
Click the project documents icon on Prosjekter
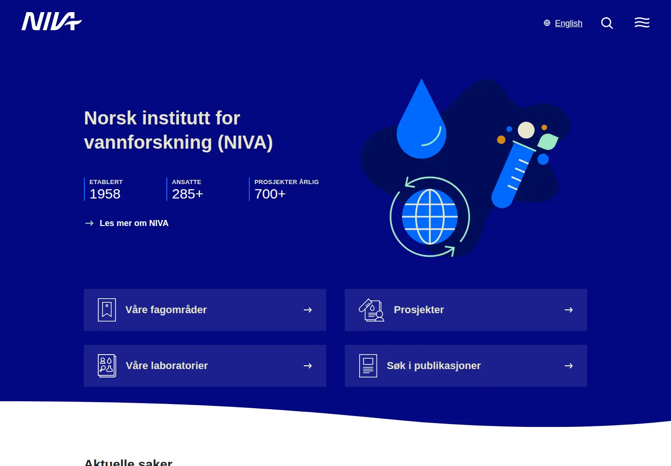pos(371,310)
